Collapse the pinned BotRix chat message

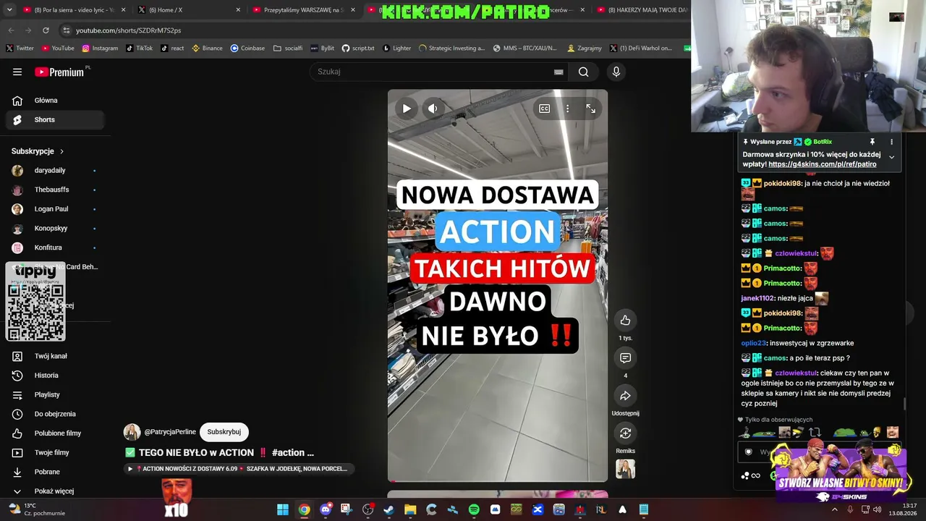pos(891,157)
